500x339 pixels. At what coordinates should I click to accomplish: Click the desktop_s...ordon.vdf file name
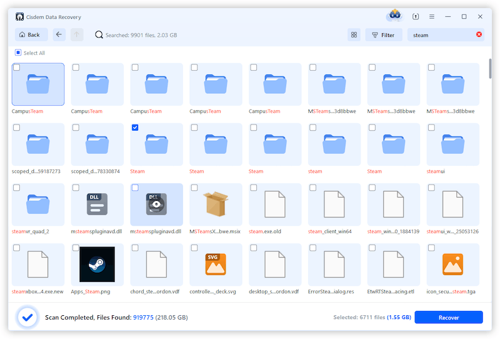tap(274, 291)
